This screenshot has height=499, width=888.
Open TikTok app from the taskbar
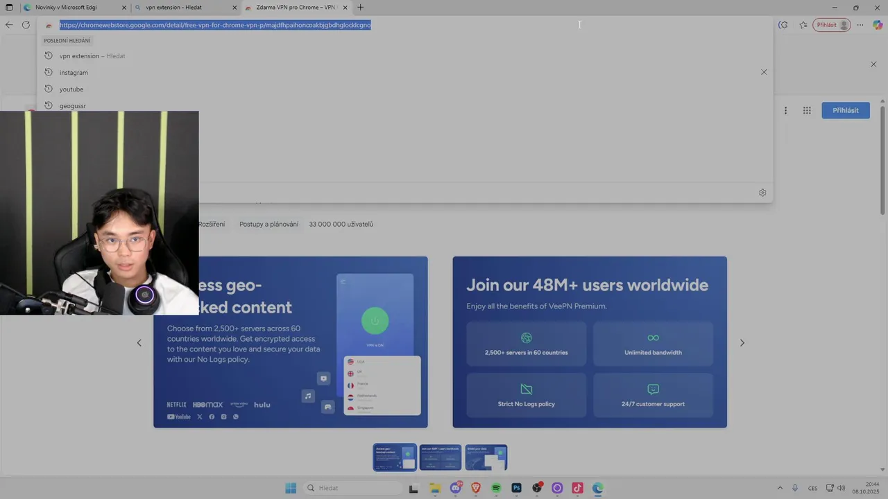577,488
